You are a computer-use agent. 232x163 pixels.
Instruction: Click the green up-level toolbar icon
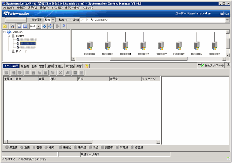tap(5, 27)
